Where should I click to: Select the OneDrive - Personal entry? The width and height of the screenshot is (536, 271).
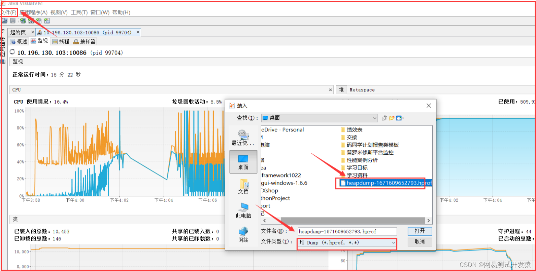point(282,130)
